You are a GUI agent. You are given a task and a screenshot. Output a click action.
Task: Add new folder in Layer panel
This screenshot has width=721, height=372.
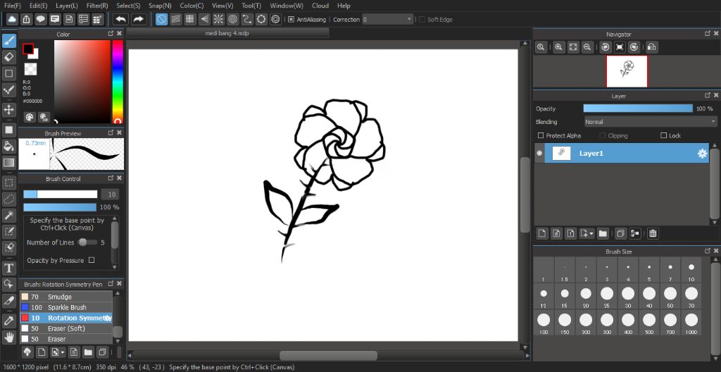click(x=603, y=233)
